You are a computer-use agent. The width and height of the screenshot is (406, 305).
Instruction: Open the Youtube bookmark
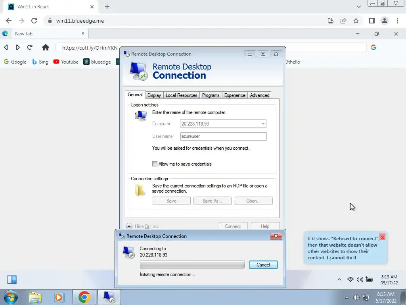coord(66,62)
